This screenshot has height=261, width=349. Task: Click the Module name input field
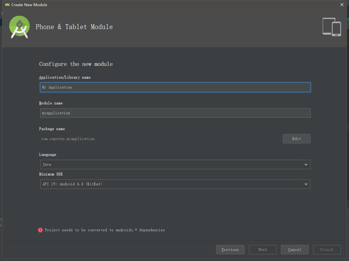click(x=175, y=113)
